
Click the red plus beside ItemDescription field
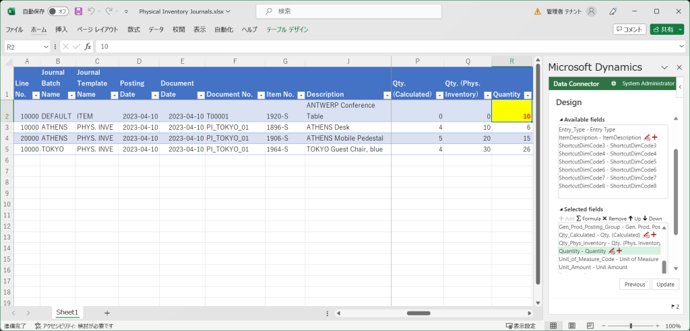point(654,137)
